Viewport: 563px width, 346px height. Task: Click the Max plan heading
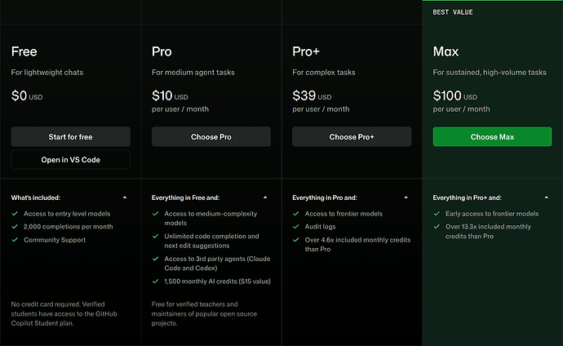pos(446,51)
